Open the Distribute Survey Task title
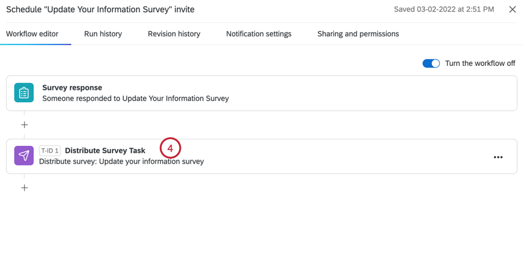This screenshot has height=256, width=523. coord(105,151)
